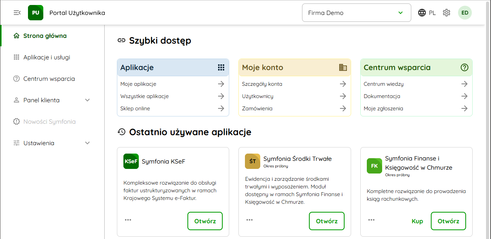Change language using the globe PL icon

pos(427,13)
